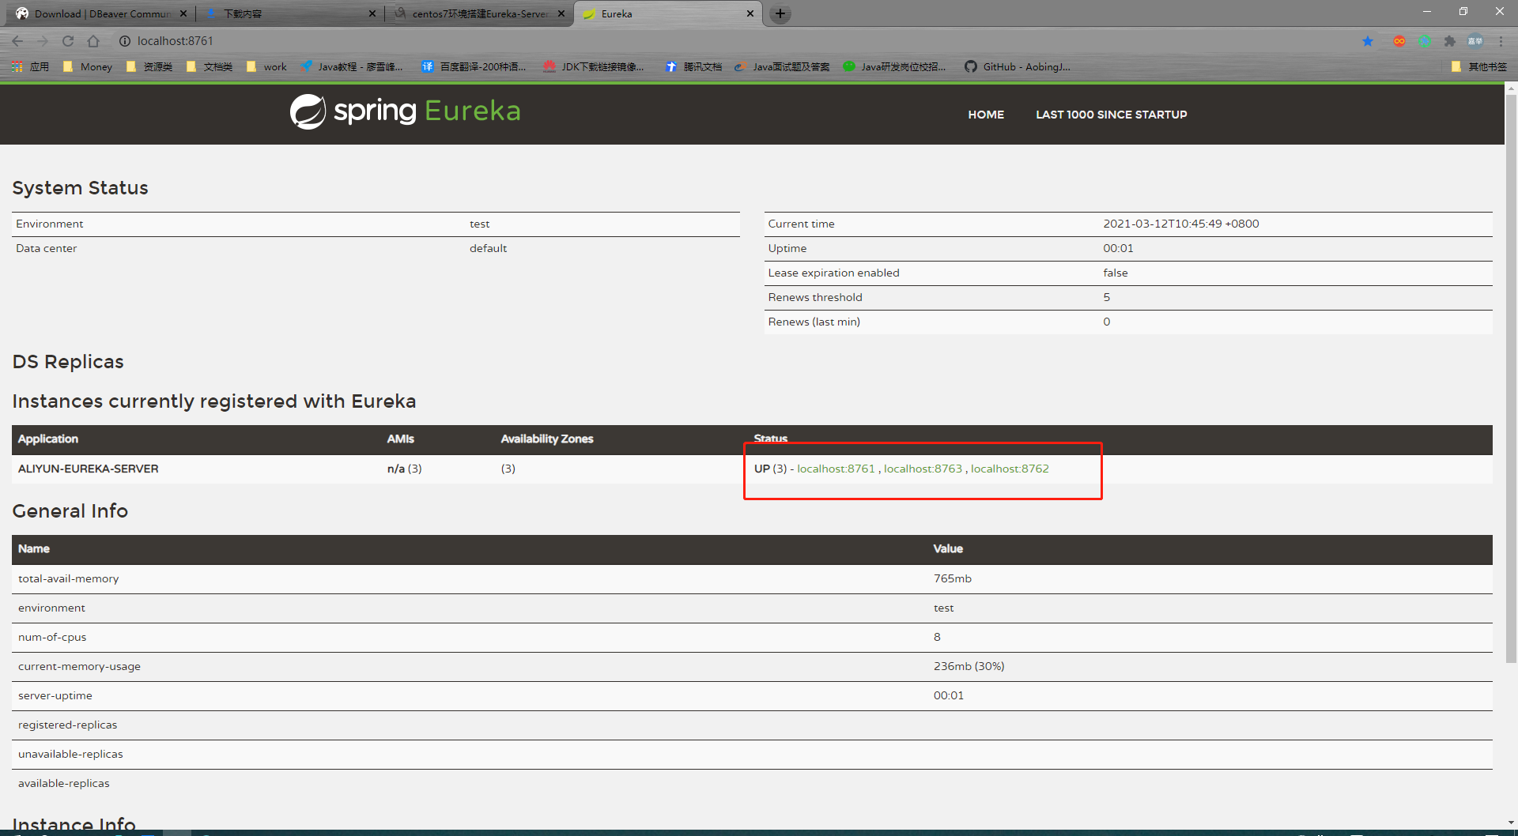Screen dimensions: 1518x836
Task: Click the registered-replicas row name
Action: point(67,725)
